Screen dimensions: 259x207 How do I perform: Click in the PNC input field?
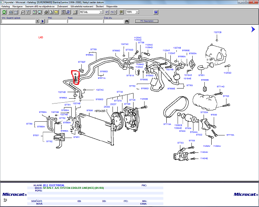pos(57,21)
